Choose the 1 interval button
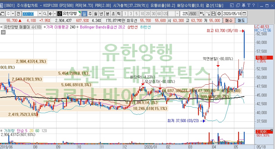The width and height of the screenshot is (275, 149). (125, 14)
